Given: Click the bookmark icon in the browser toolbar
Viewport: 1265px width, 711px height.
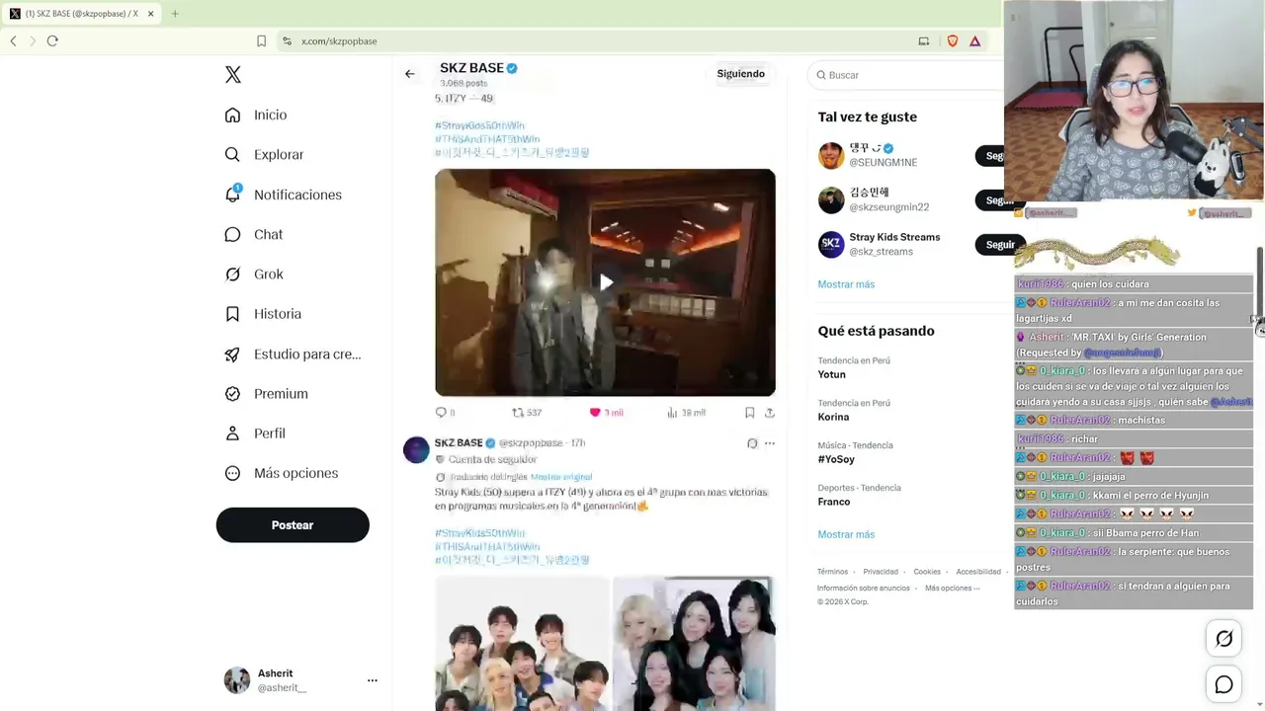Looking at the screenshot, I should click(x=261, y=41).
